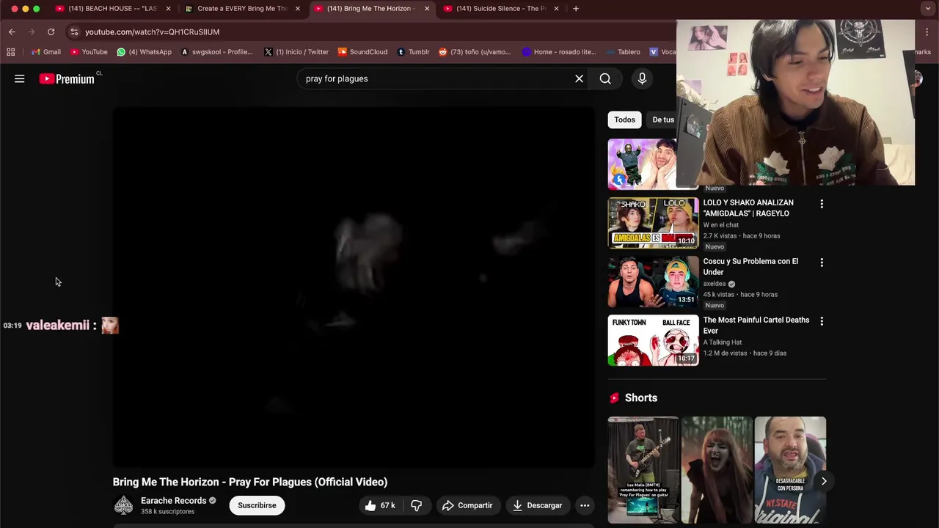Open title 'The Most Painful Cartel Deaths Ever'

point(756,326)
